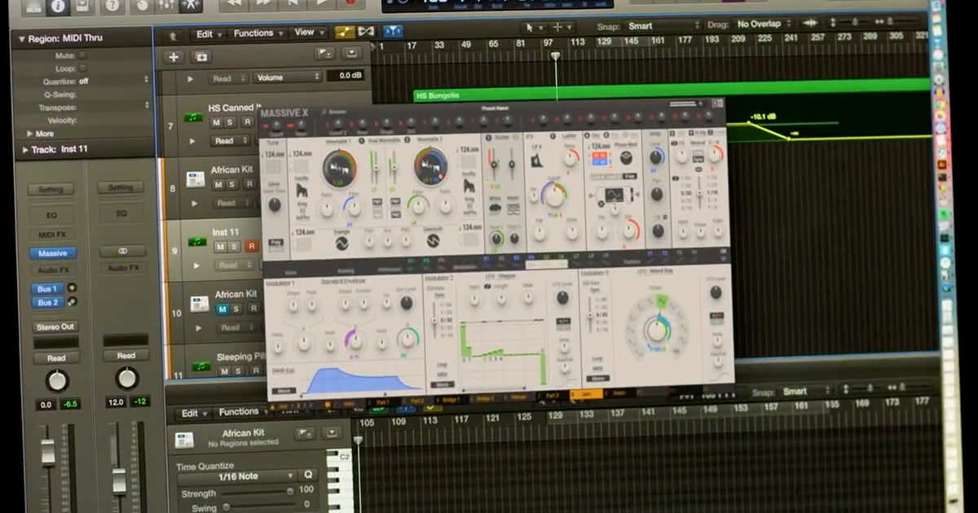Image resolution: width=978 pixels, height=513 pixels.
Task: Toggle the blue Catch Playhead button
Action: click(x=393, y=32)
